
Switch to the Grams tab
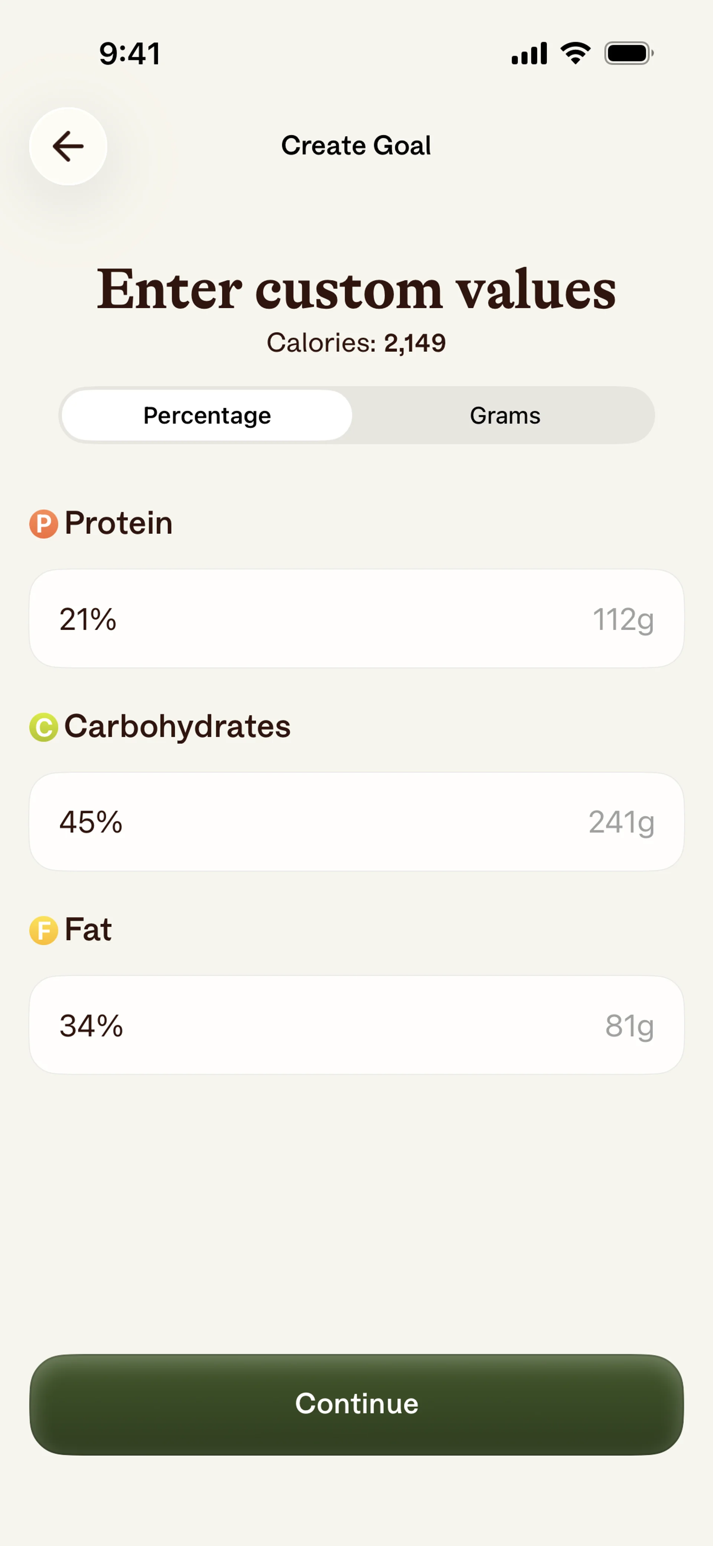[x=504, y=415]
